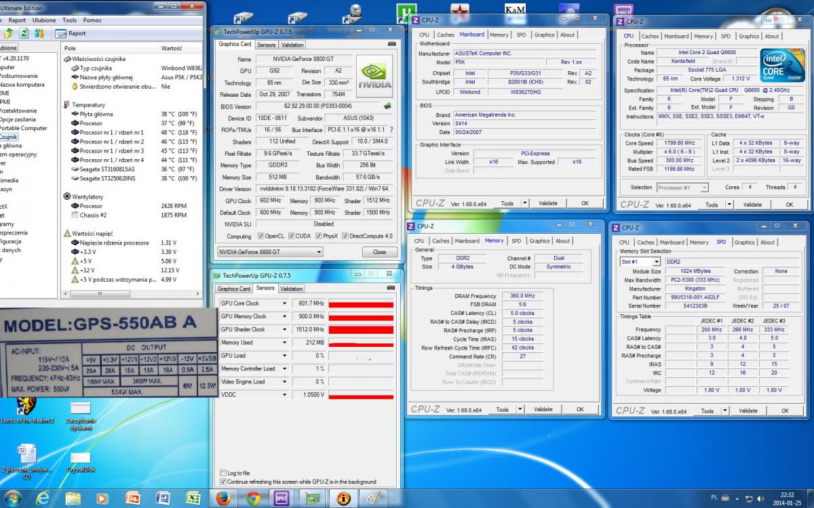Viewport: 814px width, 508px height.
Task: Click the green up-arrow icon in AIDA64 toolbar
Action: (8, 33)
